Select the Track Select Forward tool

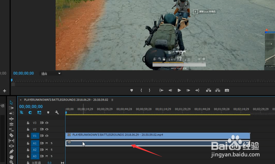[x=11, y=108]
